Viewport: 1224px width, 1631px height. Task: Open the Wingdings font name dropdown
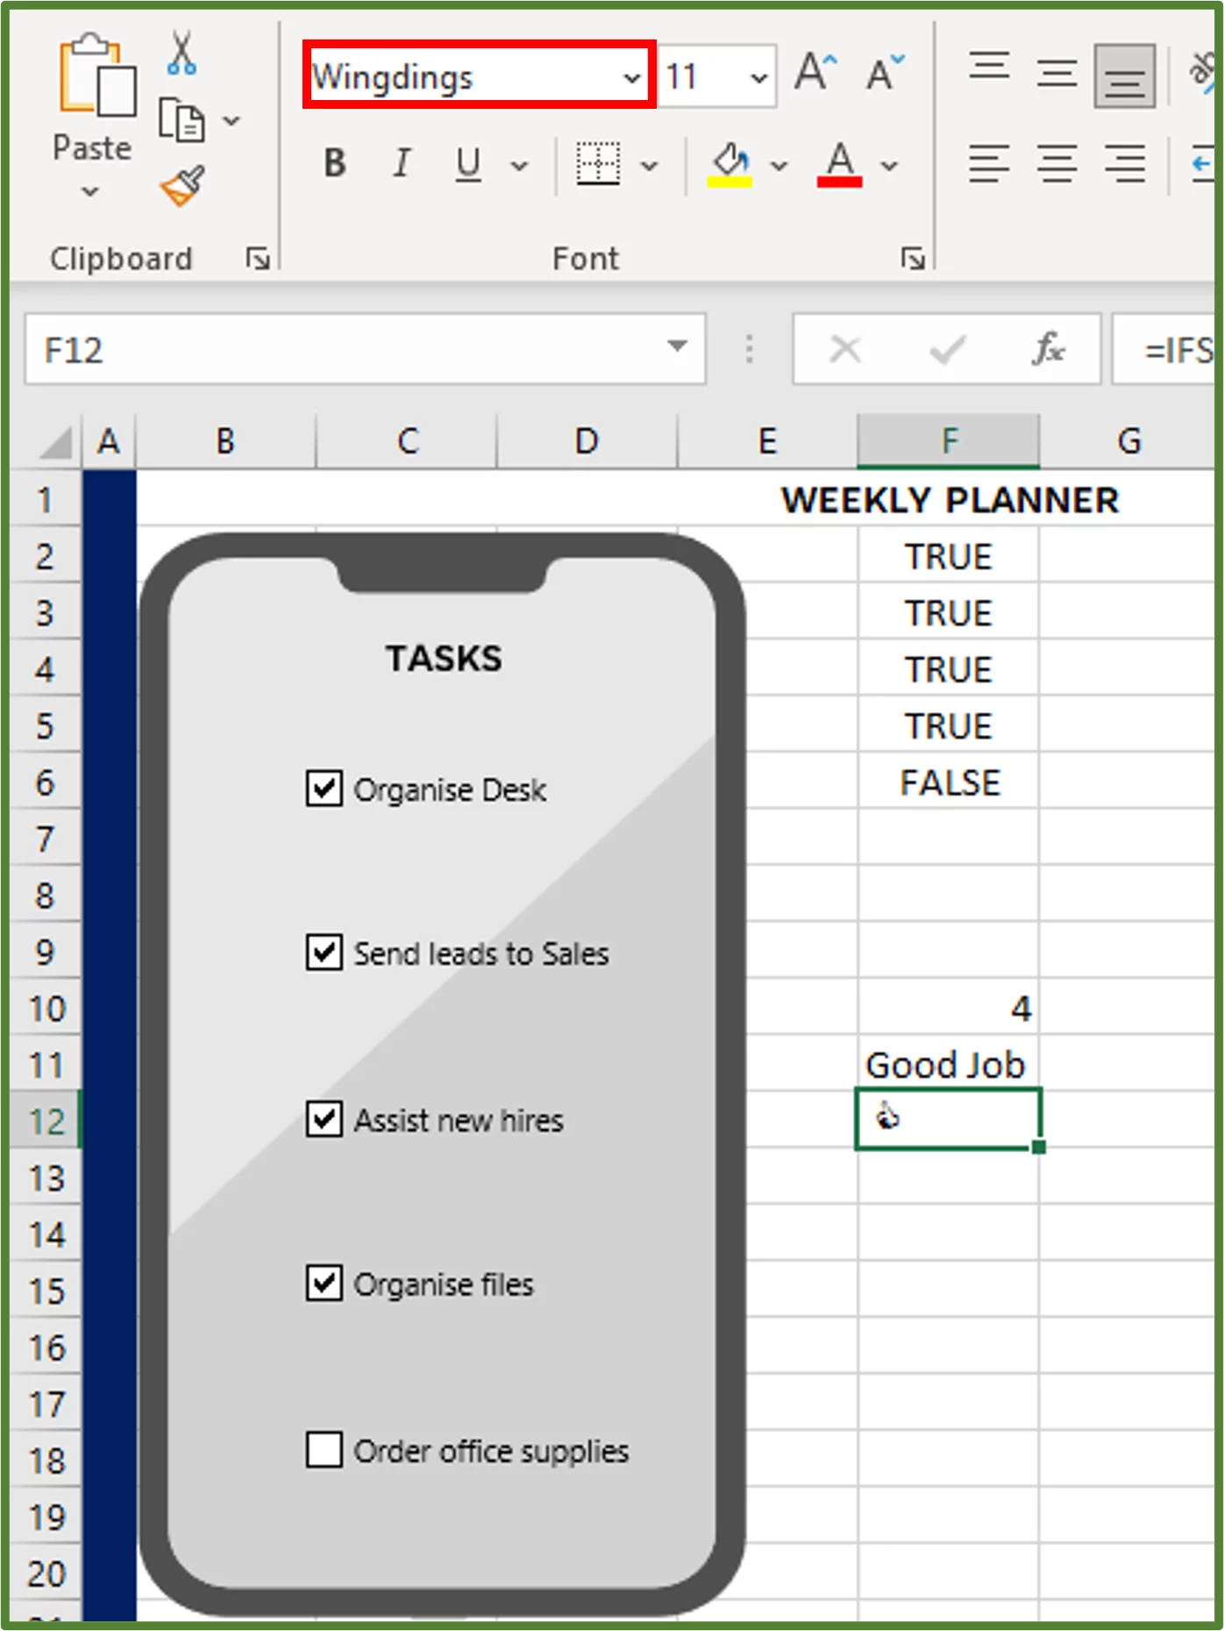click(x=631, y=77)
